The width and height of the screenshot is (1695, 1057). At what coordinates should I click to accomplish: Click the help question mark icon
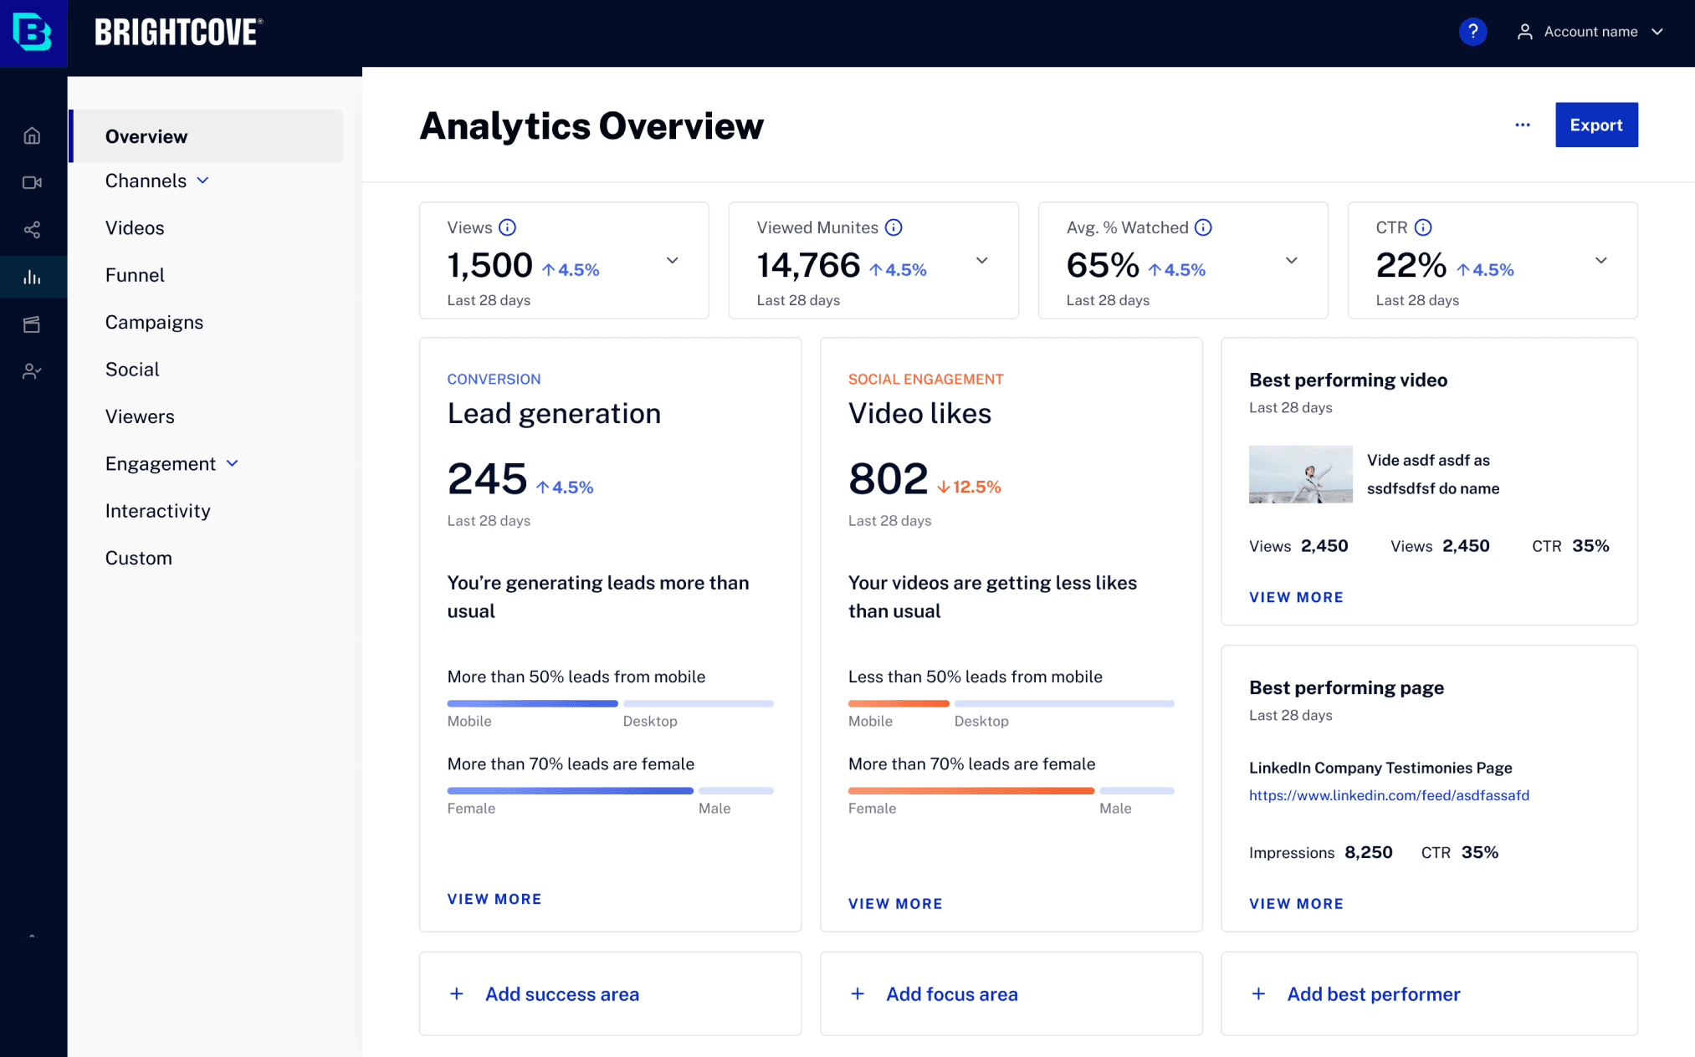1472,32
